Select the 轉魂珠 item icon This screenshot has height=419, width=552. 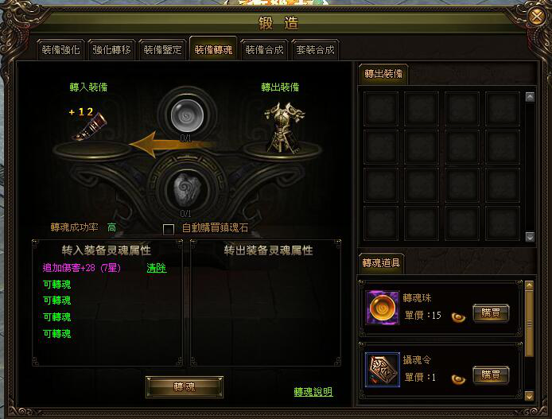pos(383,308)
